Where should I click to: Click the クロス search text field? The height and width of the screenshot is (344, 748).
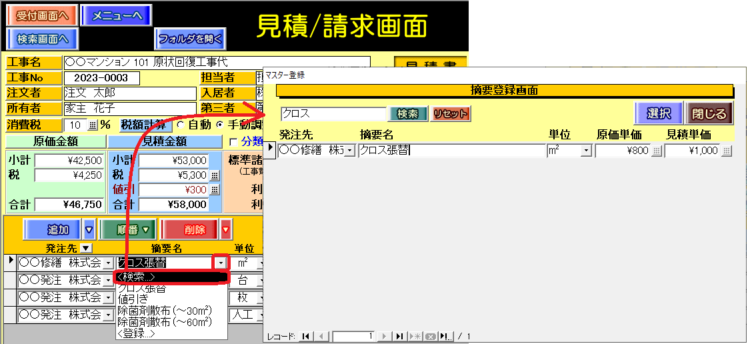pyautogui.click(x=333, y=114)
